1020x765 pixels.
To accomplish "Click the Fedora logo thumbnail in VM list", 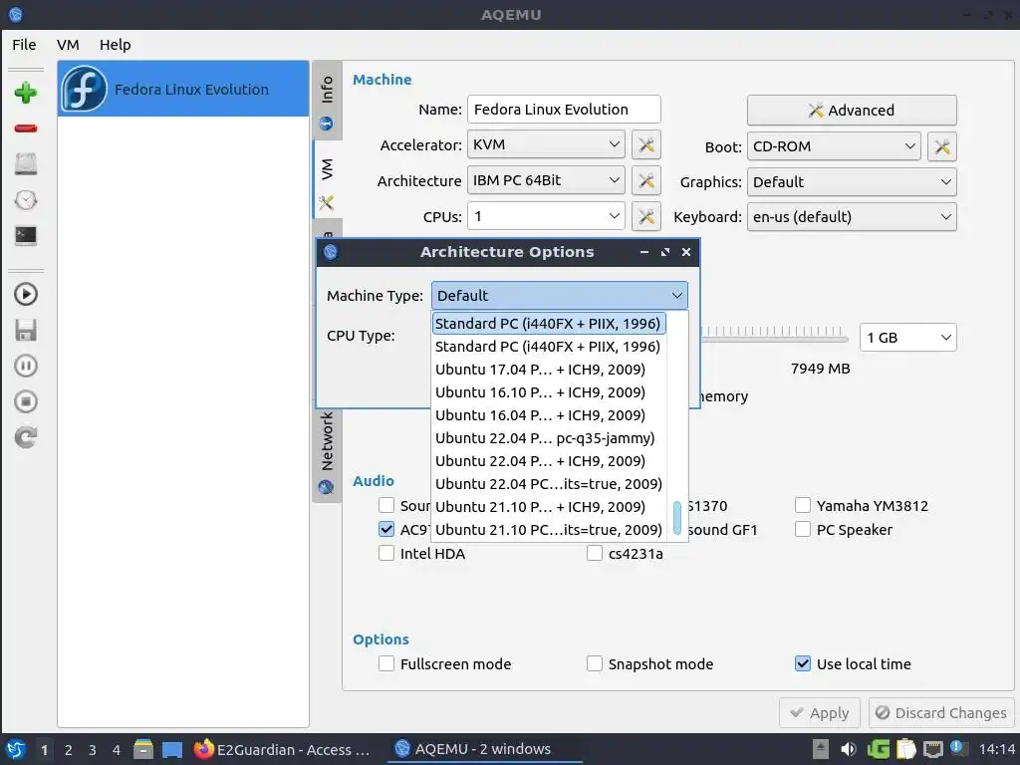I will click(x=85, y=89).
